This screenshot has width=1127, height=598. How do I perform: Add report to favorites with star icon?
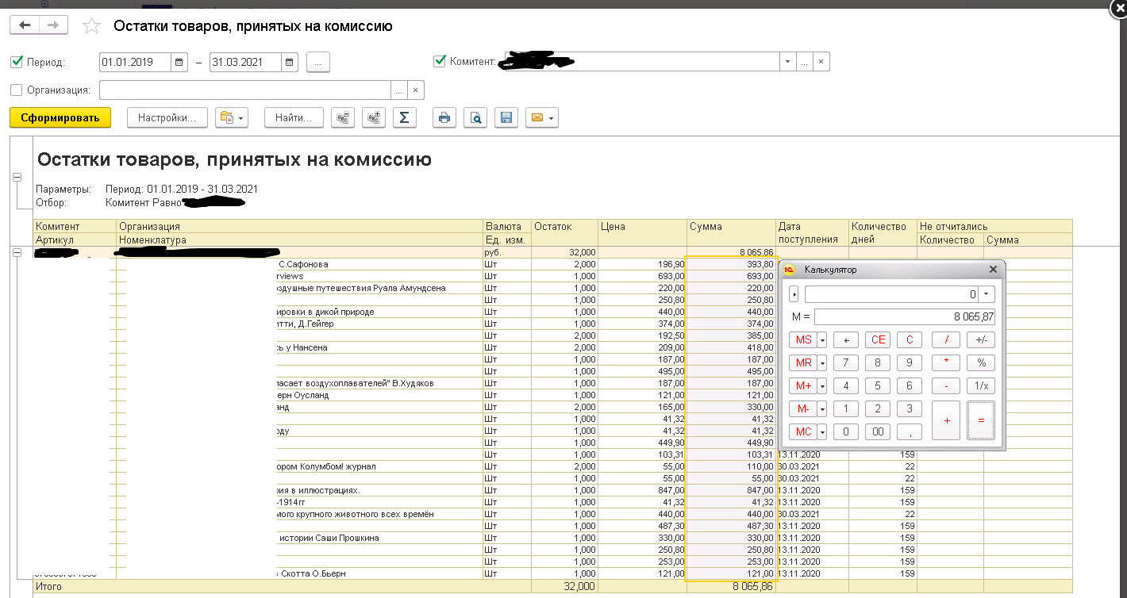(92, 26)
